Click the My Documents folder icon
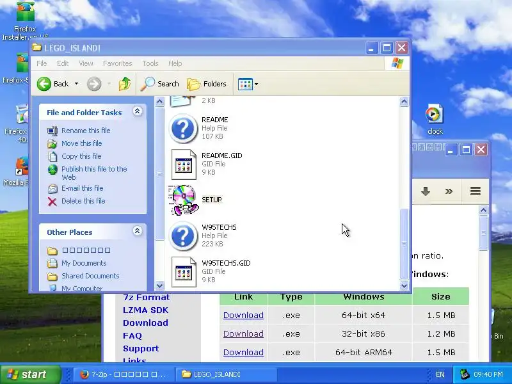The height and width of the screenshot is (384, 512). click(52, 263)
